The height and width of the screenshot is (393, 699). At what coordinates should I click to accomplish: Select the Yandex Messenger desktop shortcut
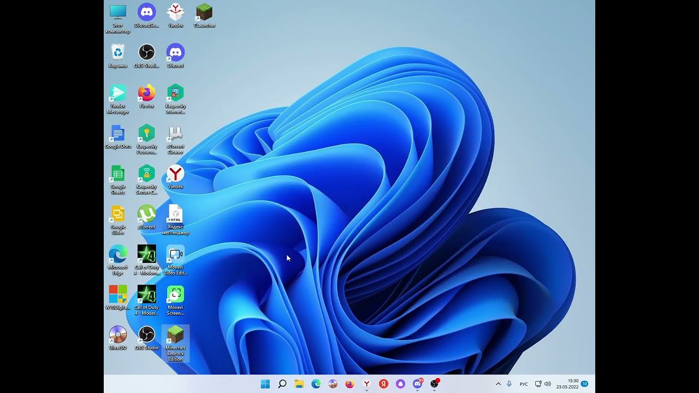point(118,93)
